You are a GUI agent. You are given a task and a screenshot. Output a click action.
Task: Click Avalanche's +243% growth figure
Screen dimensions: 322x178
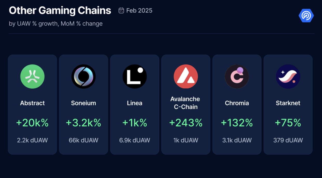(186, 123)
